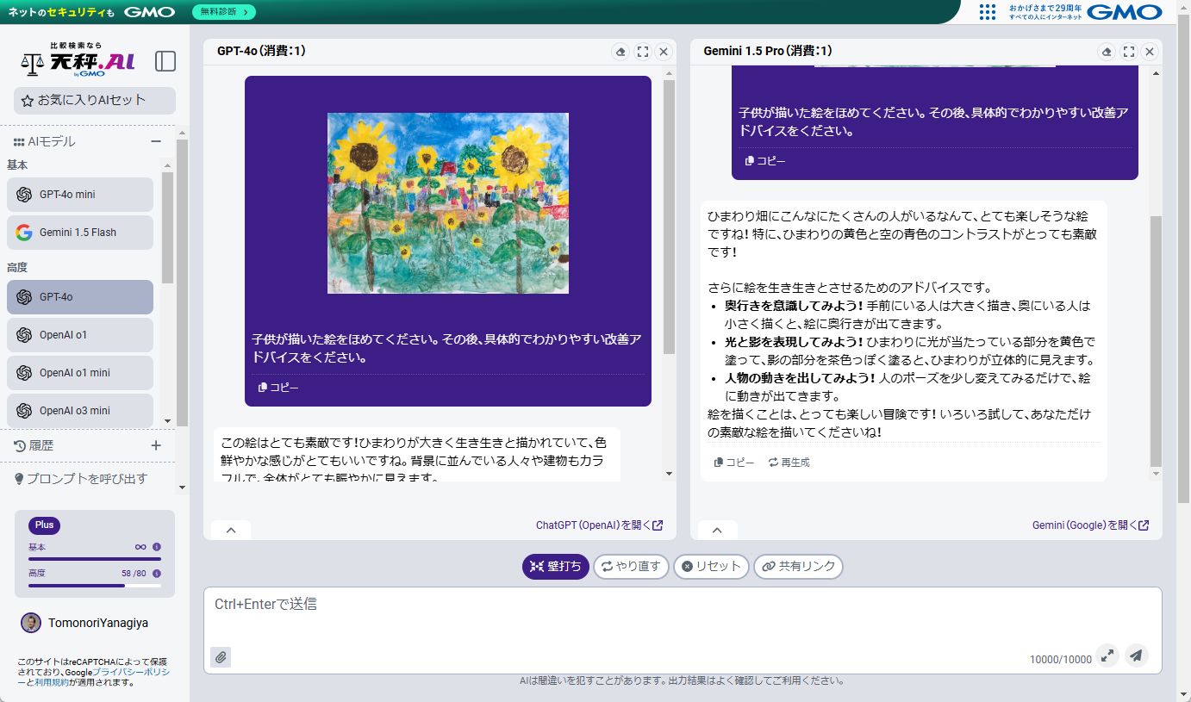Collapse the GPT-4o response using the chevron
1191x702 pixels.
coord(230,530)
